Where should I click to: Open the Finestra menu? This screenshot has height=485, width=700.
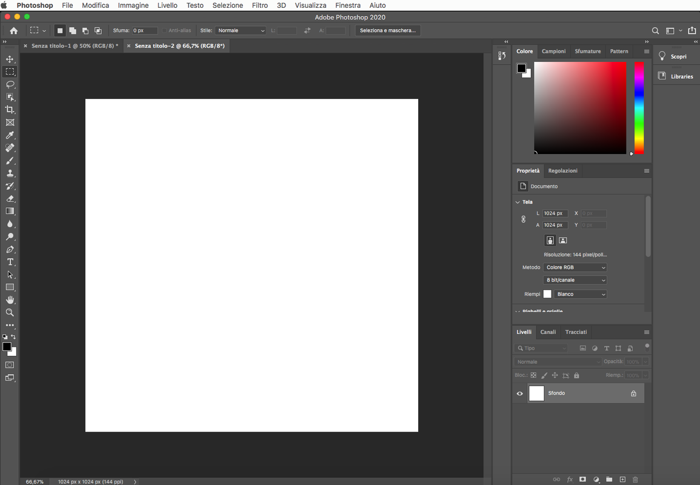(348, 5)
